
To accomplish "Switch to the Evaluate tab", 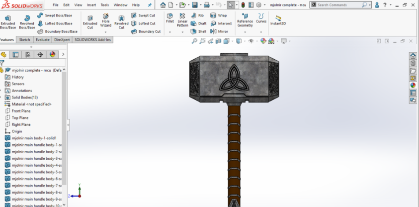I will click(43, 40).
